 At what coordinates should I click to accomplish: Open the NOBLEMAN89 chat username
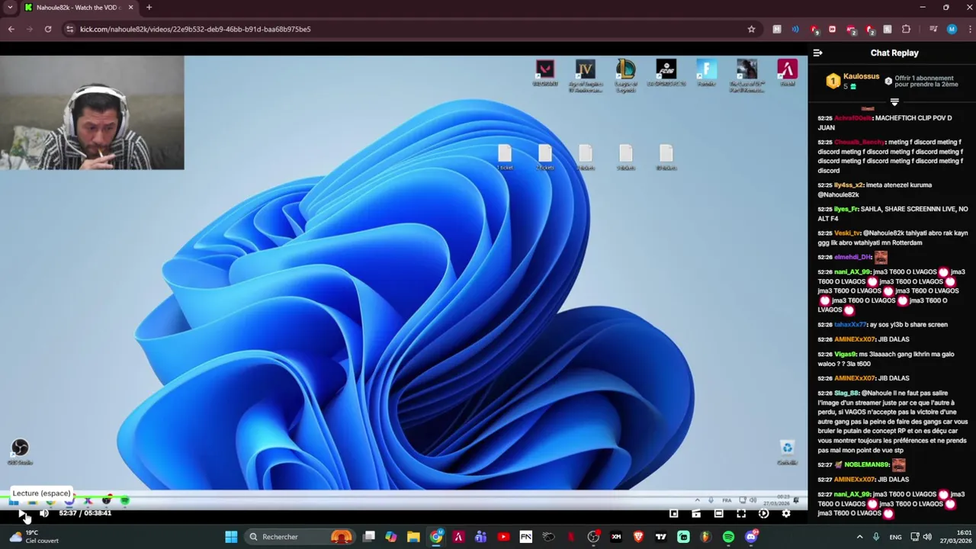(x=866, y=464)
